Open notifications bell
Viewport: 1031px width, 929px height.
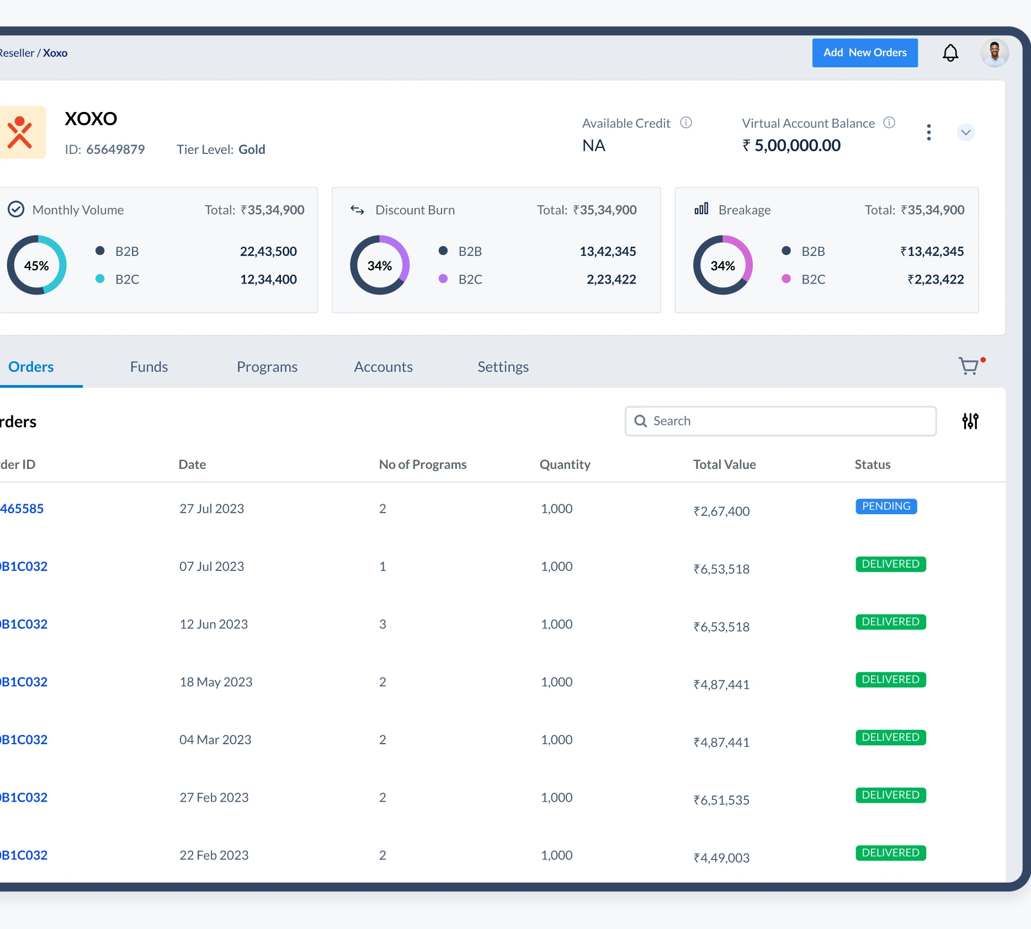click(950, 53)
